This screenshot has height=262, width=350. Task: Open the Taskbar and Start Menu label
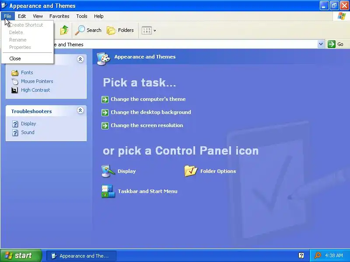[x=147, y=191]
